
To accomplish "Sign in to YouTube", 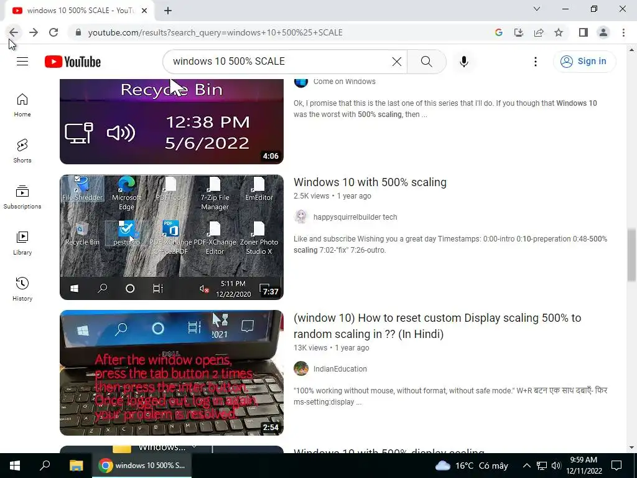I will tap(584, 62).
